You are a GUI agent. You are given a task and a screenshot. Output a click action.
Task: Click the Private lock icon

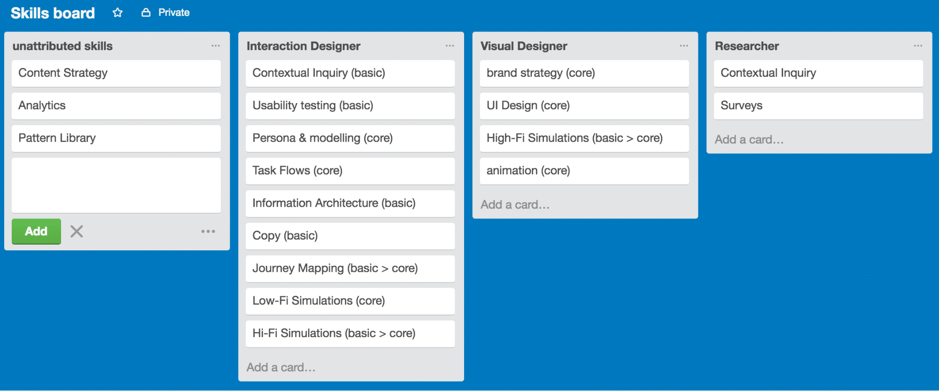click(x=146, y=13)
